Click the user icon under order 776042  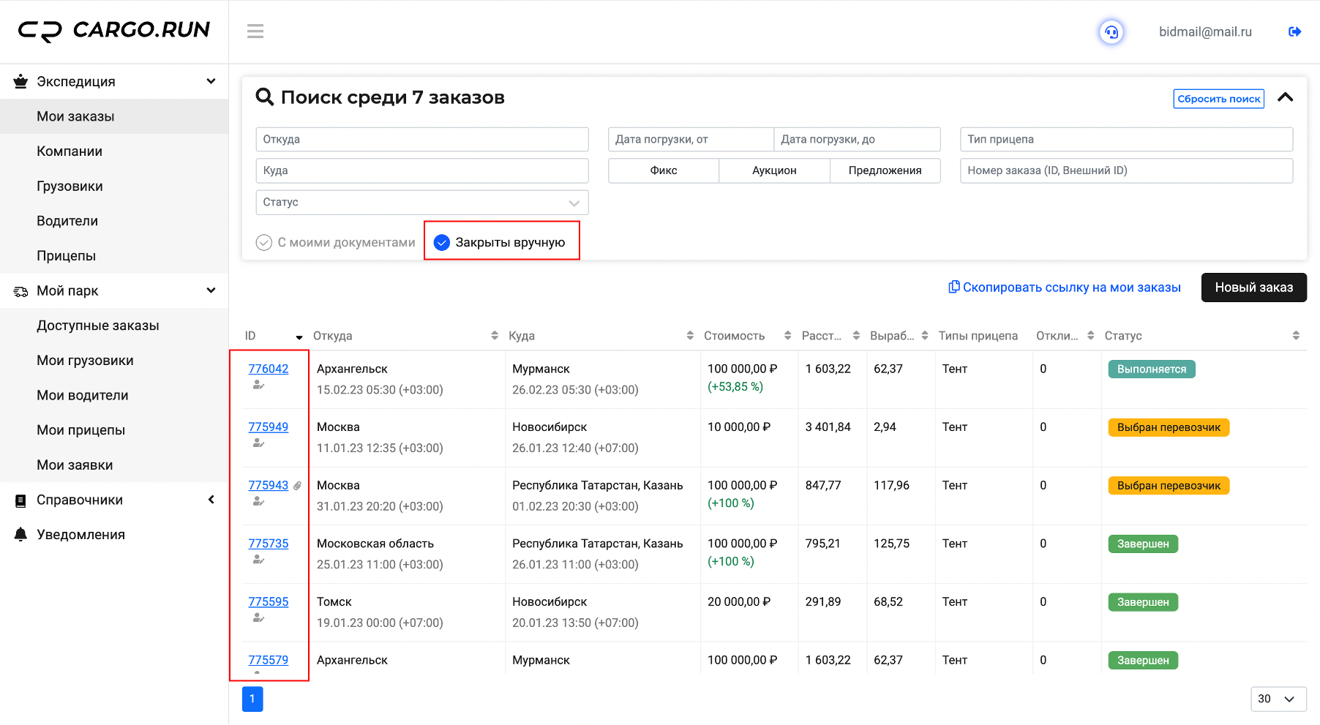coord(258,385)
